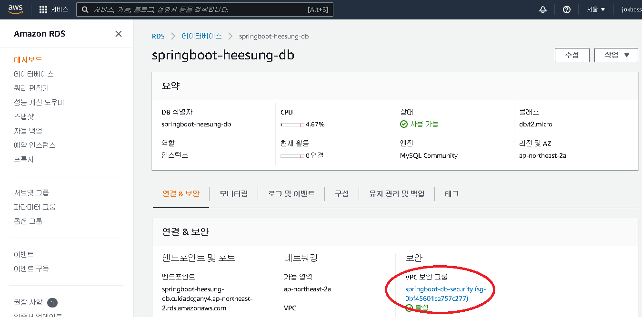Open 권장 사항 in the sidebar
This screenshot has height=317, width=642.
[x=28, y=302]
